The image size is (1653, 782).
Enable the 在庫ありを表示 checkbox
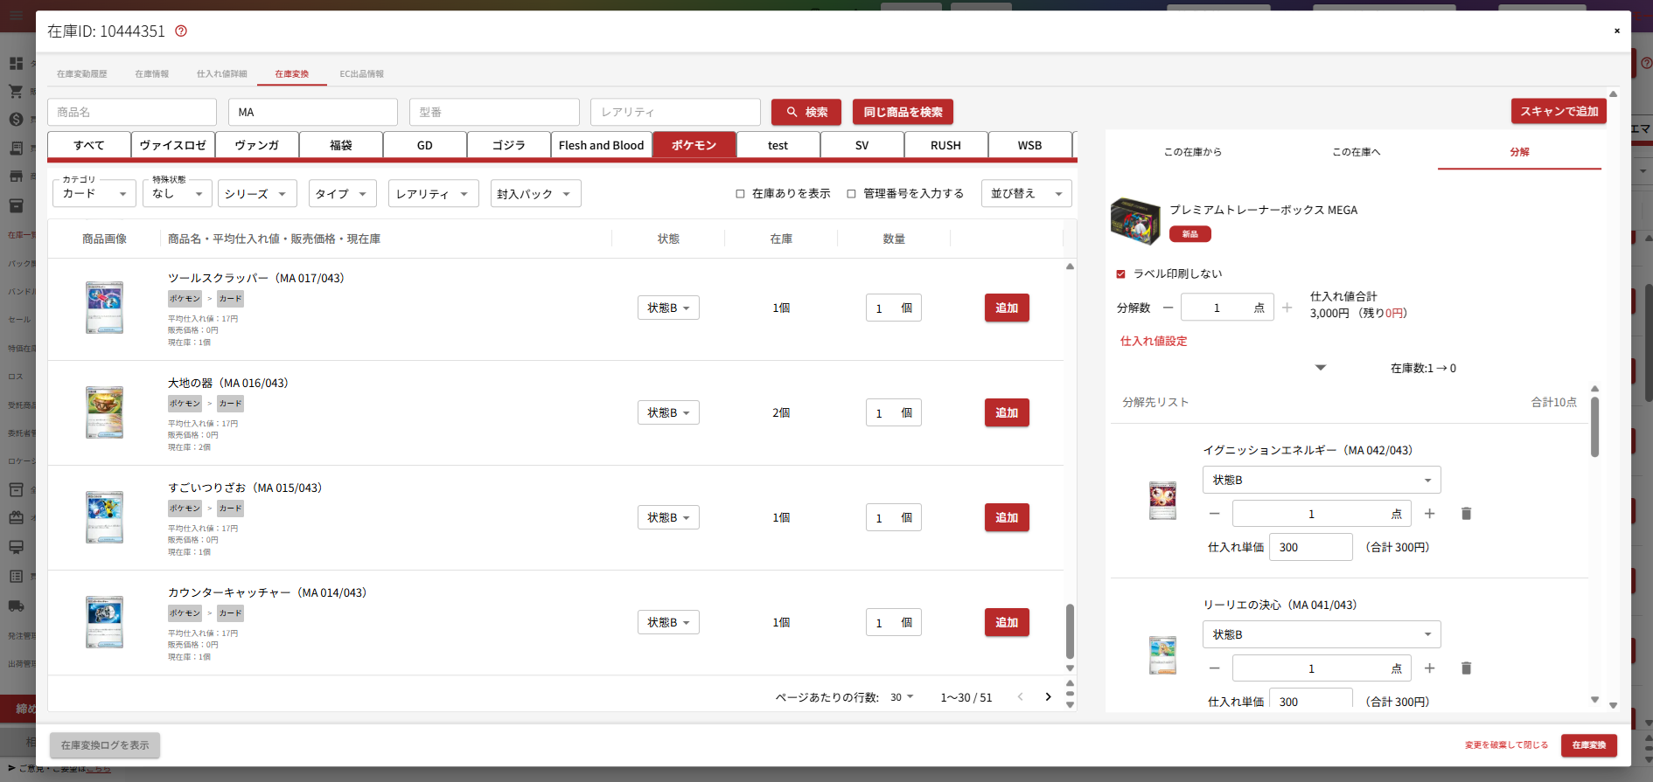click(740, 194)
